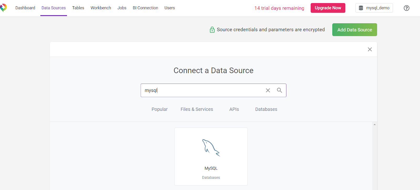
Task: Open the Tables tab
Action: click(78, 8)
